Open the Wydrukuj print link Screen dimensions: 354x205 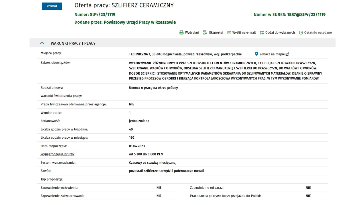coord(192,33)
